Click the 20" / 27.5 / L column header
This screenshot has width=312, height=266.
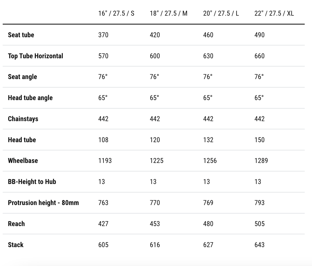coord(221,13)
